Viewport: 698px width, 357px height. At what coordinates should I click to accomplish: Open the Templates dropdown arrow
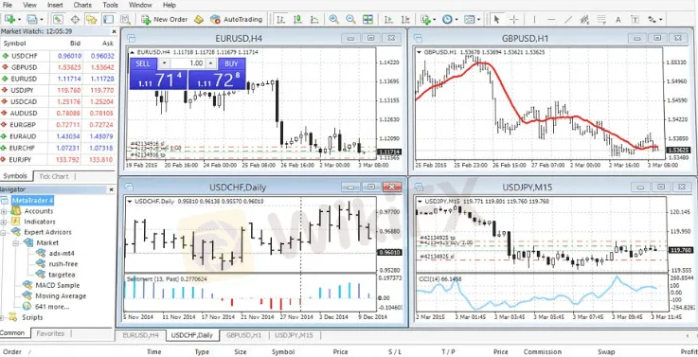479,20
